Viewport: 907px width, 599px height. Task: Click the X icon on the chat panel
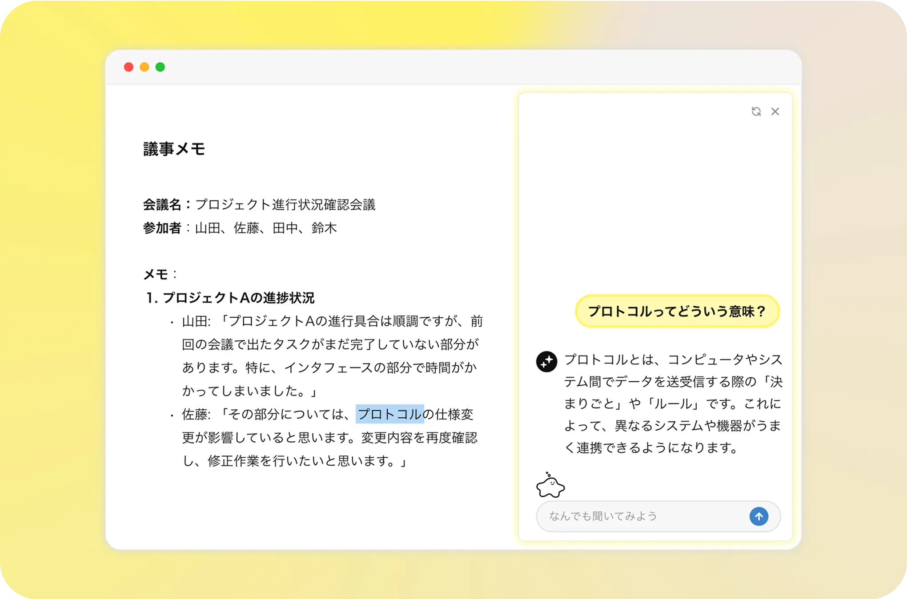tap(776, 112)
